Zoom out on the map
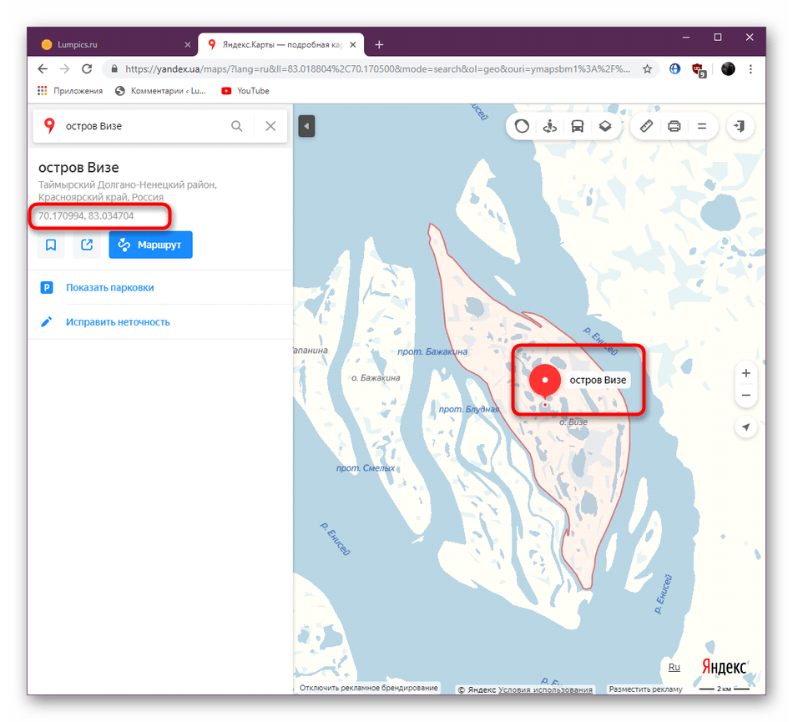This screenshot has width=793, height=722. (x=746, y=396)
